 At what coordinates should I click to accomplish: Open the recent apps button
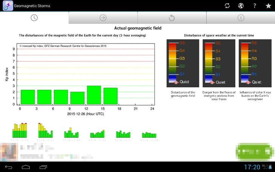tap(42, 167)
